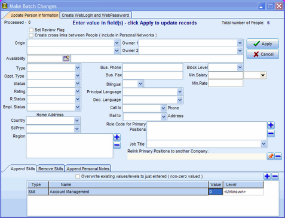The height and width of the screenshot is (218, 285).
Task: Click the Value cell showing 0
Action: coord(216,192)
